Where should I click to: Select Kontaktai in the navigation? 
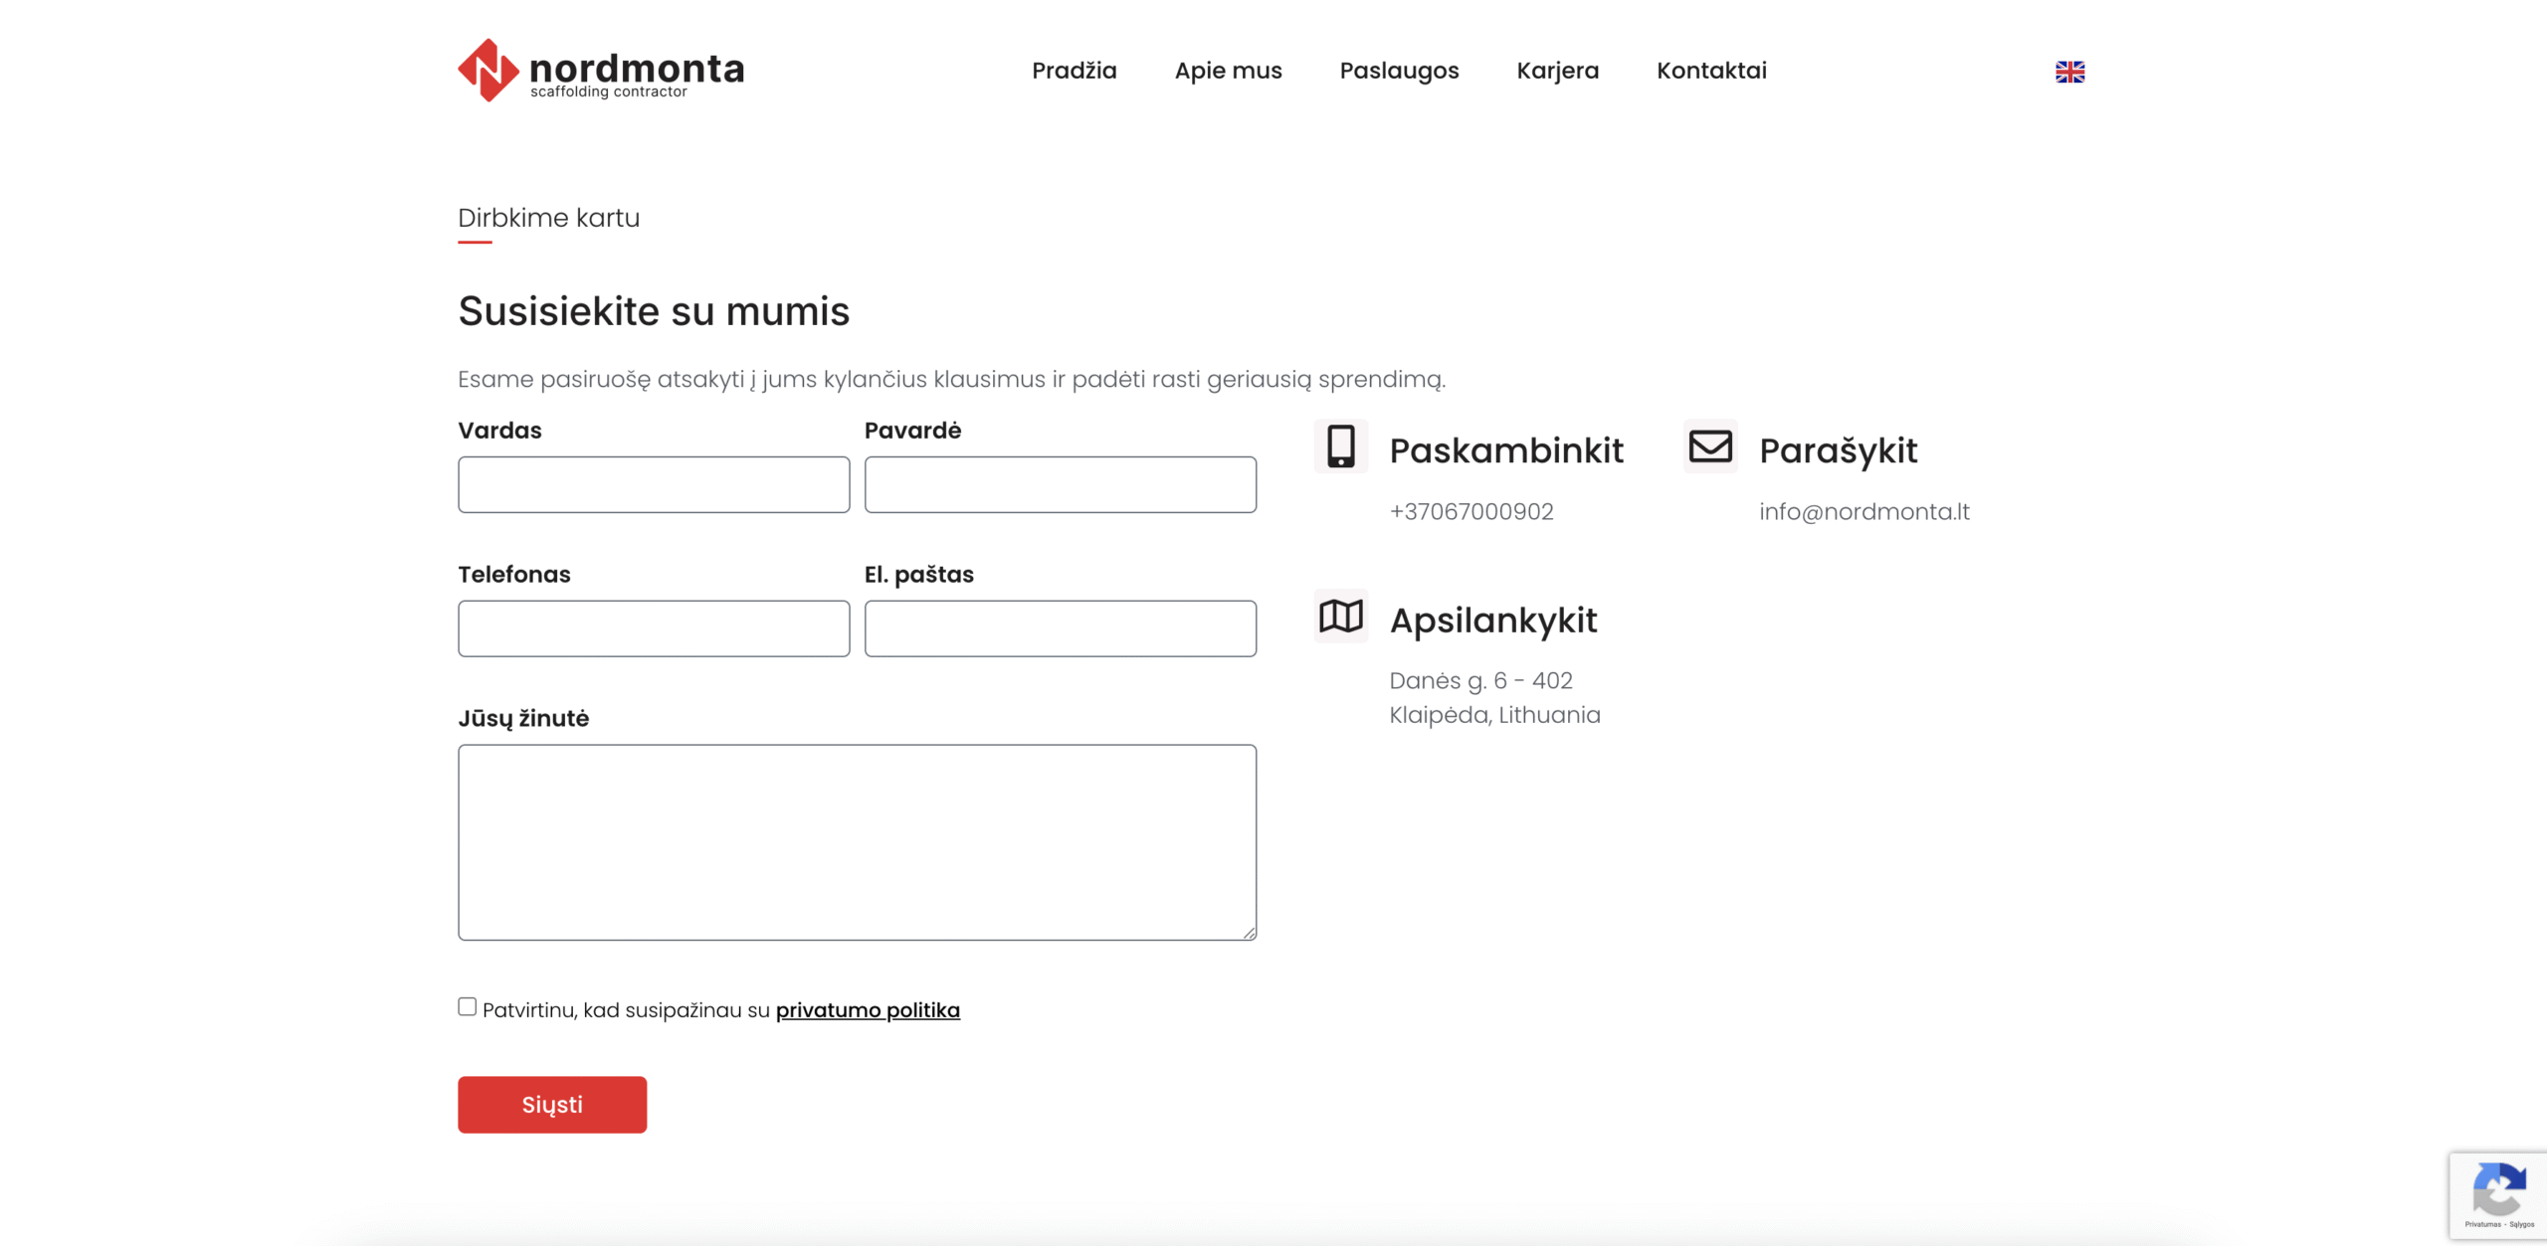click(x=1711, y=71)
